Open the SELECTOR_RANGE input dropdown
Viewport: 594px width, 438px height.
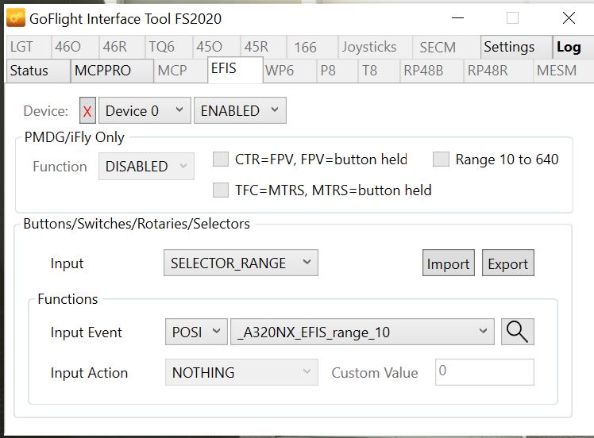coord(241,263)
